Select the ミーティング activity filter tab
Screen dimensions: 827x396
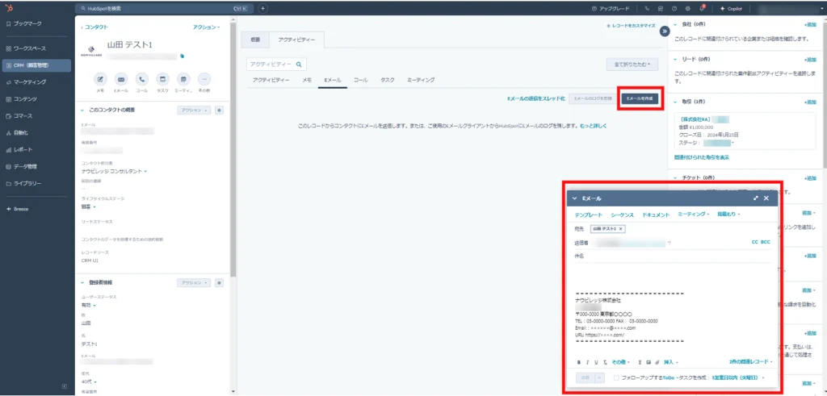pyautogui.click(x=421, y=80)
